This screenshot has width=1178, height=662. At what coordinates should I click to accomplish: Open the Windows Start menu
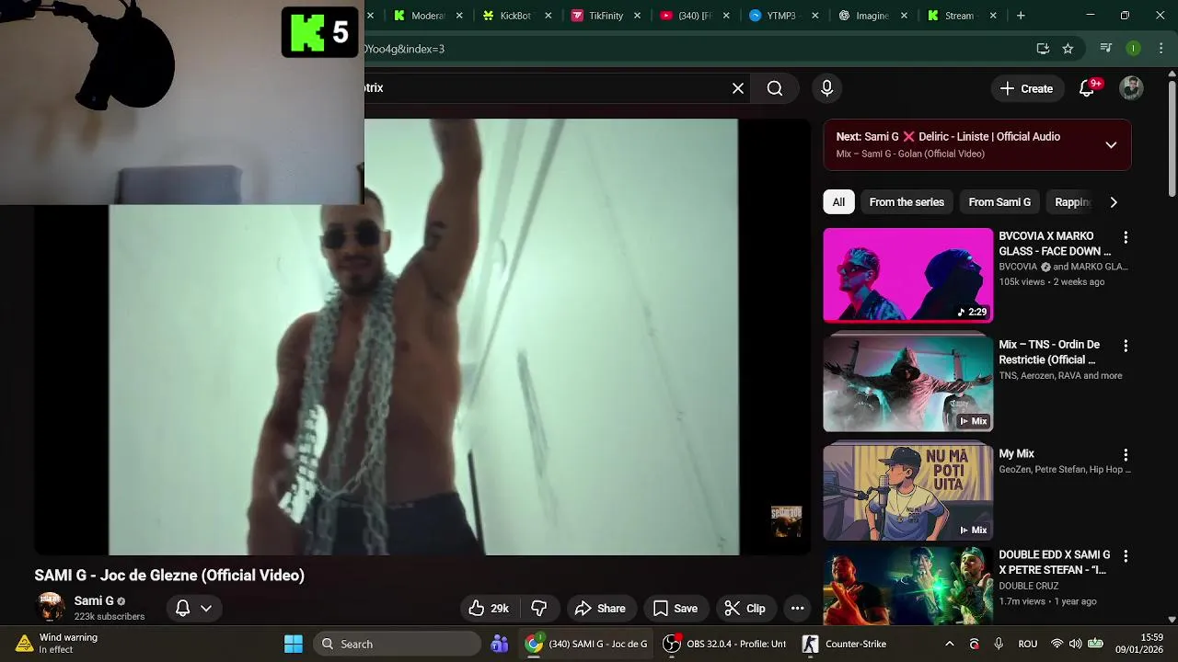(294, 644)
